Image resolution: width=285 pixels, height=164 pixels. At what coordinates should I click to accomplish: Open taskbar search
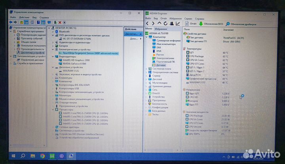(x=23, y=156)
